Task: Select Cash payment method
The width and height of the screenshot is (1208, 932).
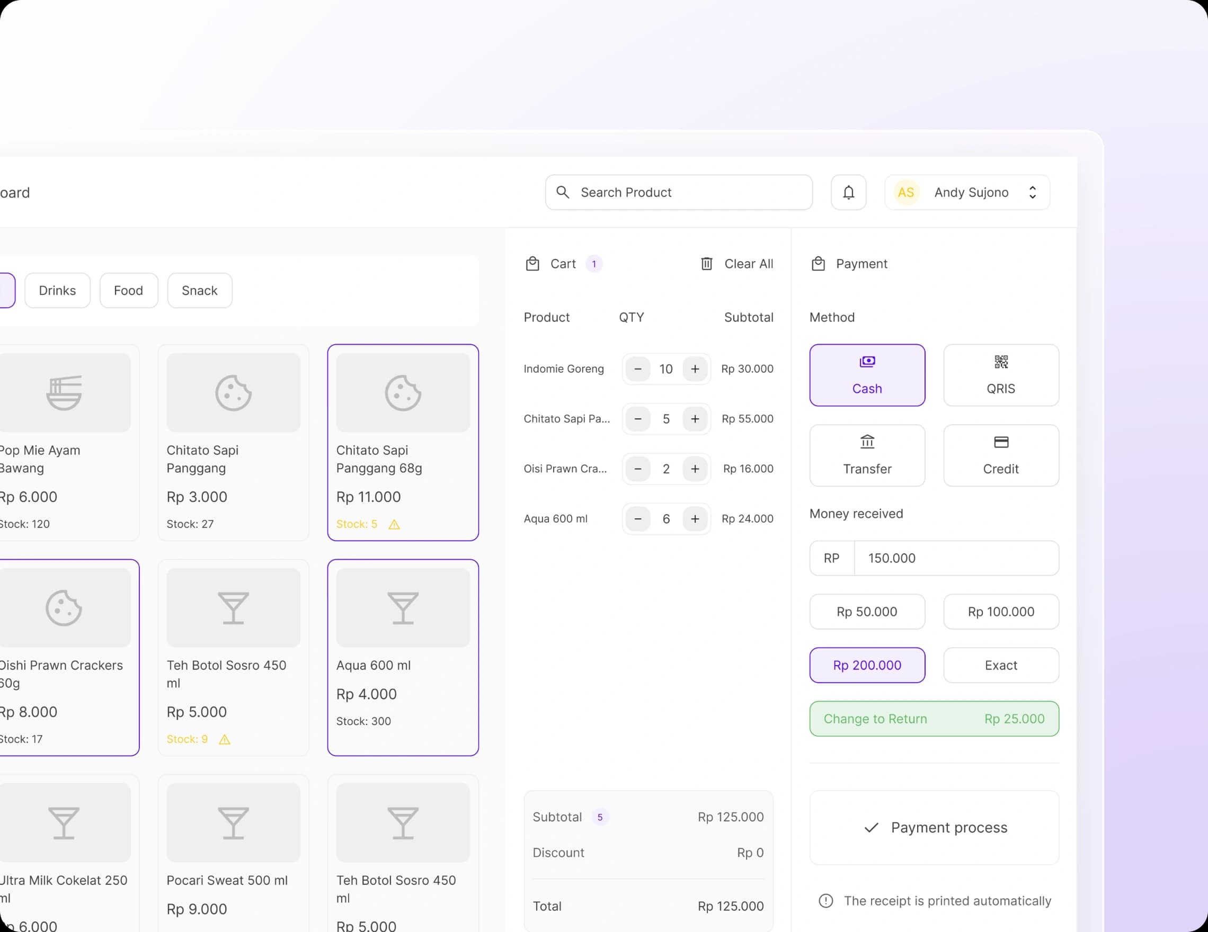Action: pyautogui.click(x=867, y=375)
